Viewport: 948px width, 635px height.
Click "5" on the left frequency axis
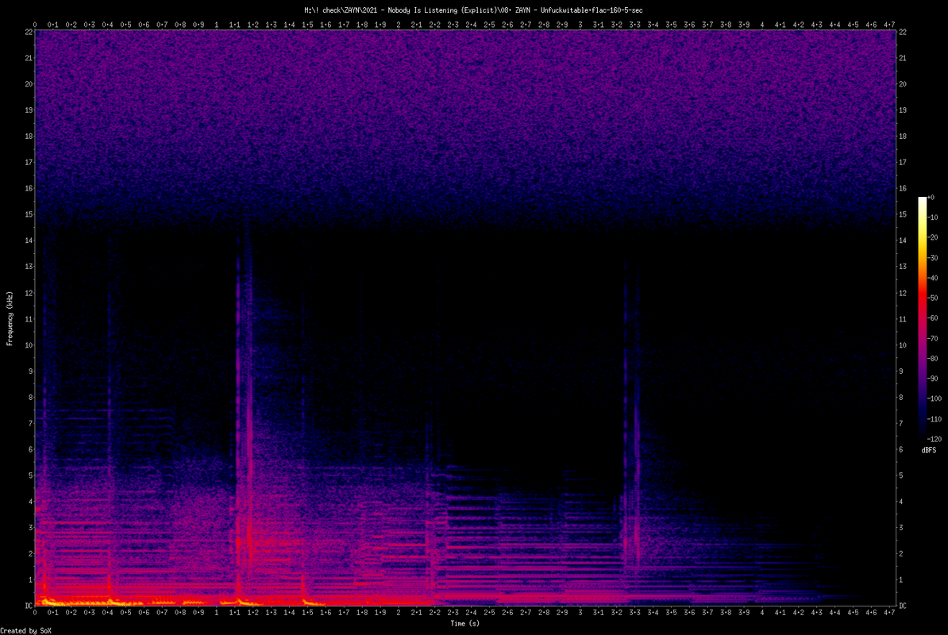point(30,475)
